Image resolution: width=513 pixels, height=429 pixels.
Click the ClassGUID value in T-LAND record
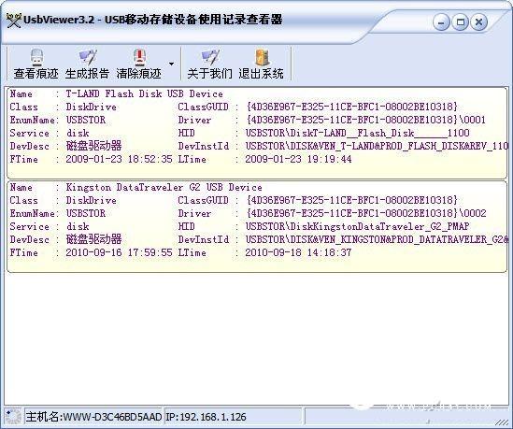[x=351, y=107]
